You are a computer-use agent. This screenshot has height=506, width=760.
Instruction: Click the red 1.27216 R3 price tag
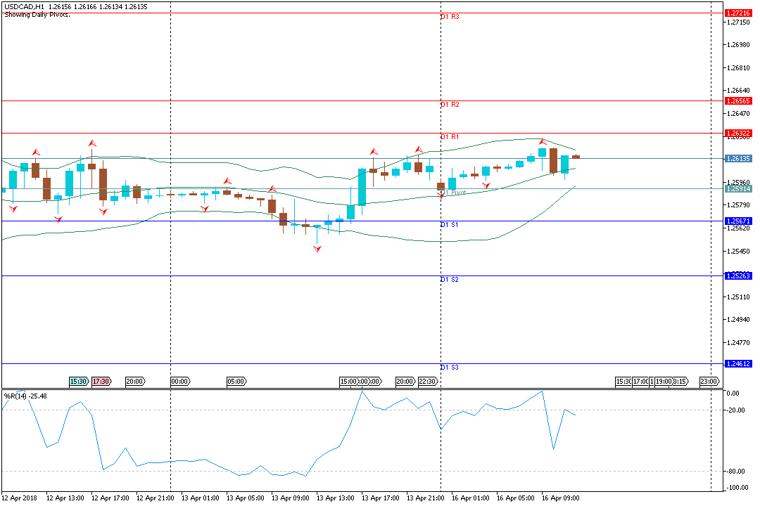738,13
